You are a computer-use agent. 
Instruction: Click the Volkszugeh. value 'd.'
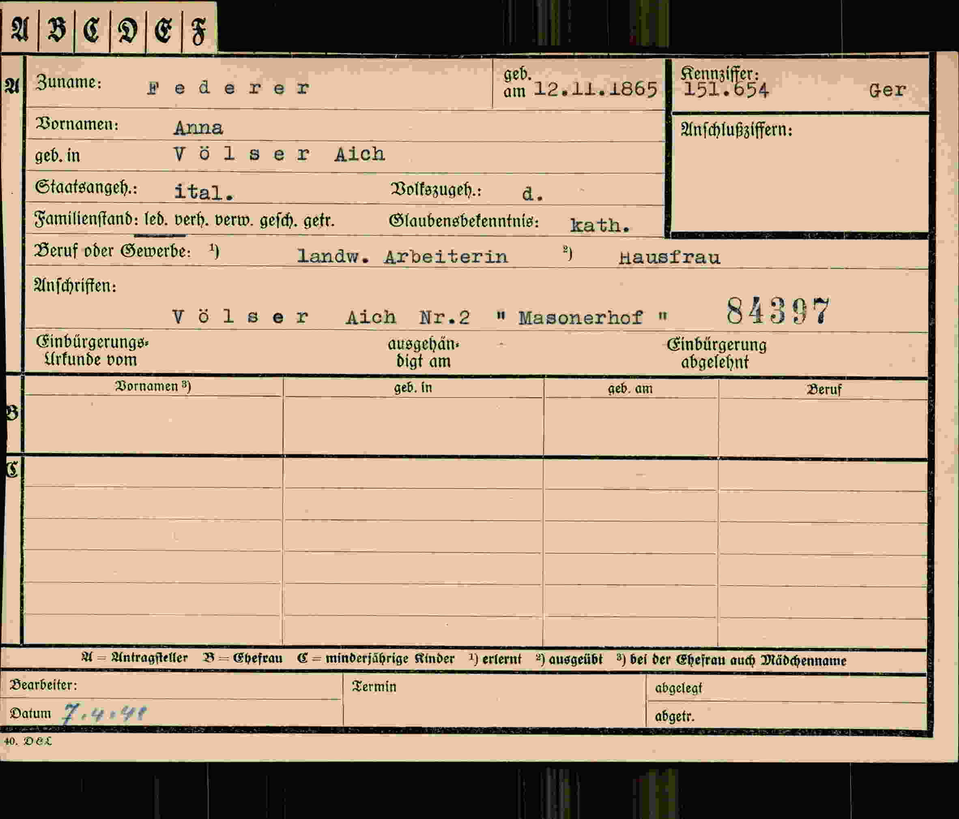[x=532, y=194]
